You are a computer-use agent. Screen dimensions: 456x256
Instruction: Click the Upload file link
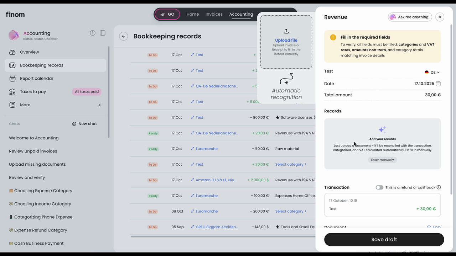point(286,40)
